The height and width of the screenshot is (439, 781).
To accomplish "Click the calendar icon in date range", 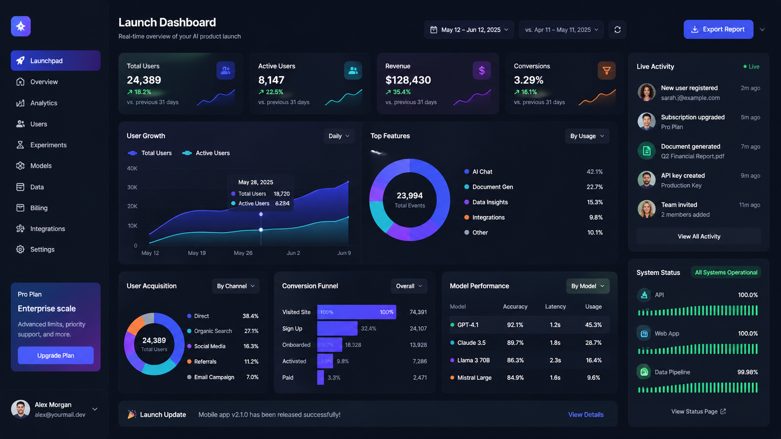I will point(433,30).
